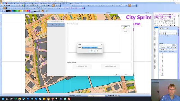Click the project Name input field
Screen dimensions: 180x101
point(92,47)
